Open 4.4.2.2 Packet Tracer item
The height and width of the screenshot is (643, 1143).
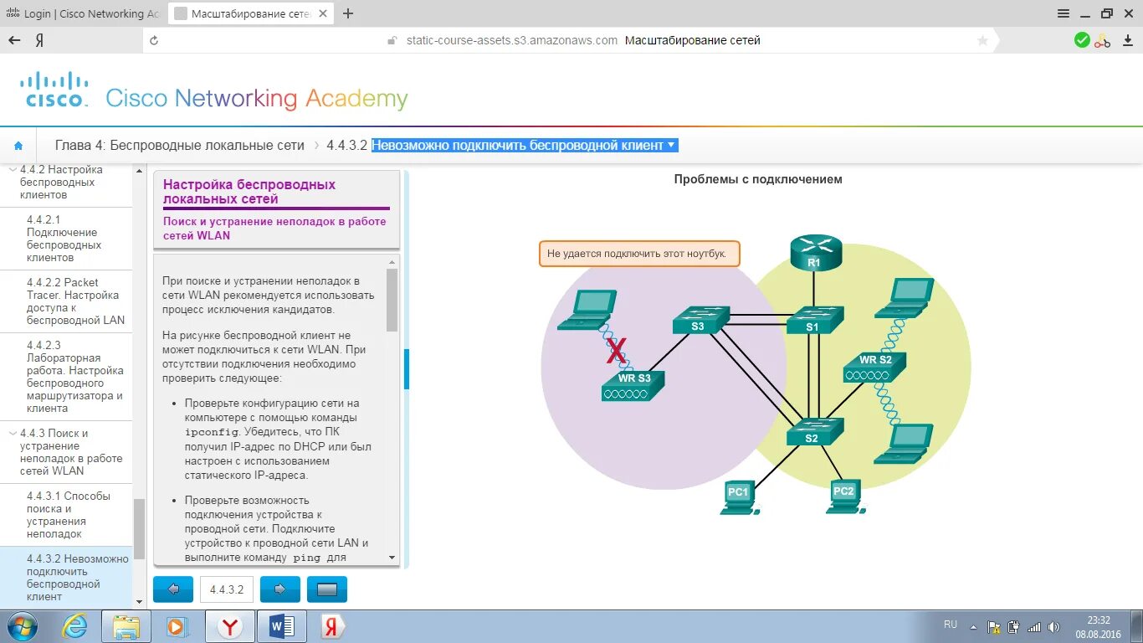[66, 301]
